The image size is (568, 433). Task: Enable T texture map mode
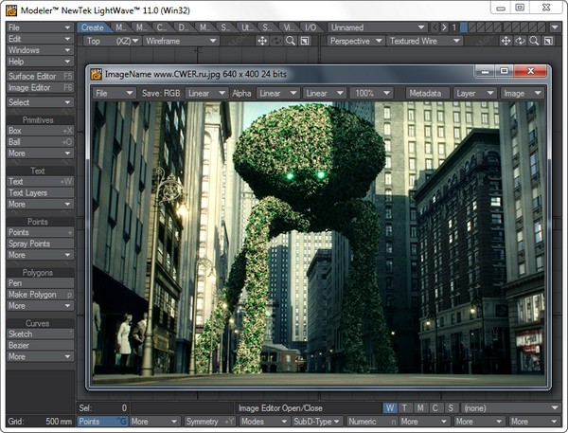tap(404, 408)
